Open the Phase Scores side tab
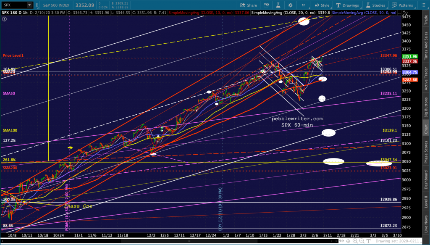 [x=426, y=152]
